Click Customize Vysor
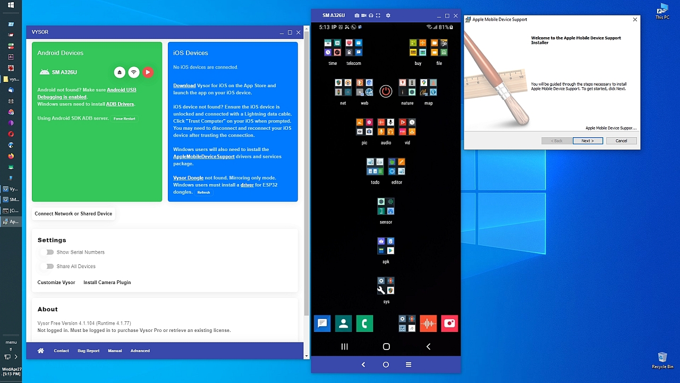 [56, 282]
